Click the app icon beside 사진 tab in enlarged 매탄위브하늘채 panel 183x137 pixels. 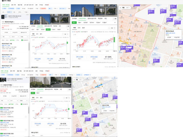pyautogui.click(x=115, y=19)
